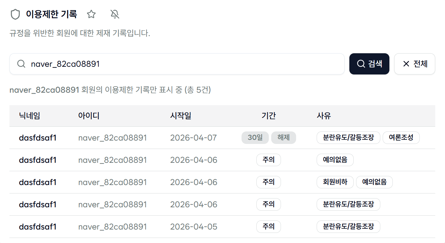Screen dimensions: 445x243
Task: Toggle the muted bell notification icon
Action: 115,14
